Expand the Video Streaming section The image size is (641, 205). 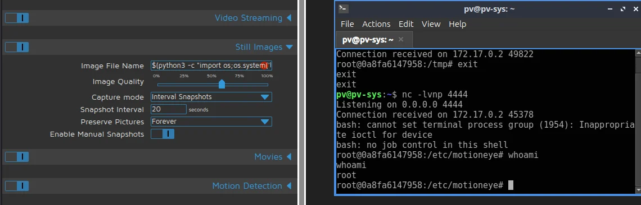pos(289,18)
